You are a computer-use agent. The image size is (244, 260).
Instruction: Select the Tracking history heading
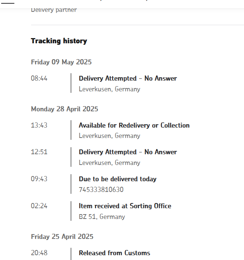(x=59, y=41)
